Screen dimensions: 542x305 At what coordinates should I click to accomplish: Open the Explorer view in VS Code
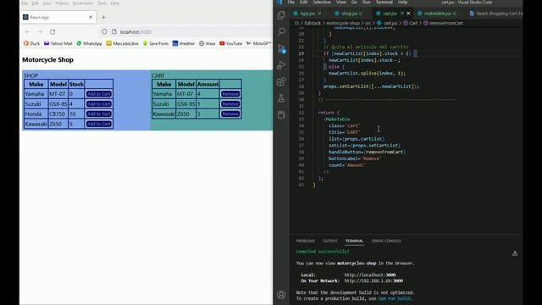(281, 15)
